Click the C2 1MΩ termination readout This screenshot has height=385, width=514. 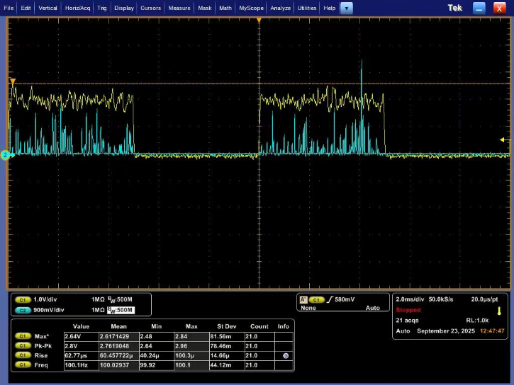(x=98, y=310)
